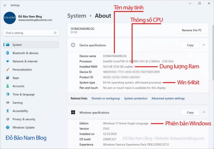The width and height of the screenshot is (214, 149).
Task: Open the Apps settings page
Action: [x=16, y=78]
